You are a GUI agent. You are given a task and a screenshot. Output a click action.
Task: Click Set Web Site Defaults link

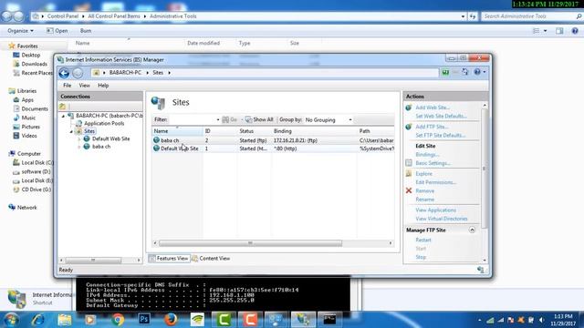tap(441, 116)
